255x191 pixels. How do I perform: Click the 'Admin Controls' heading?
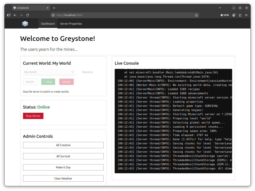[x=38, y=136]
